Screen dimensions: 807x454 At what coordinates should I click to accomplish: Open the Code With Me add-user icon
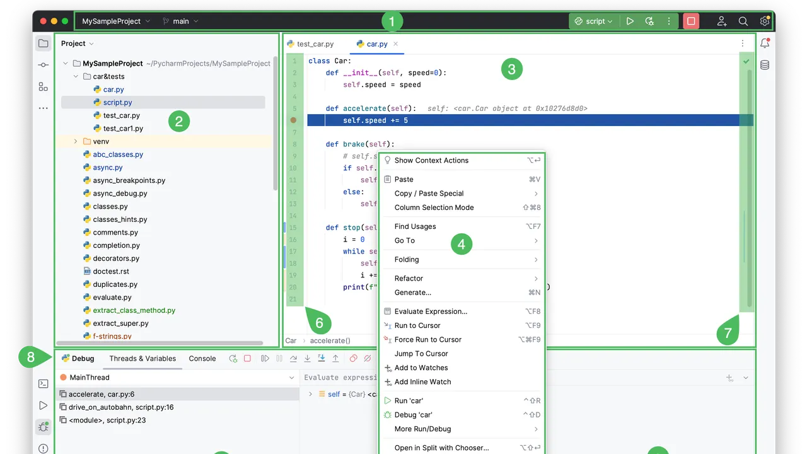(x=722, y=21)
